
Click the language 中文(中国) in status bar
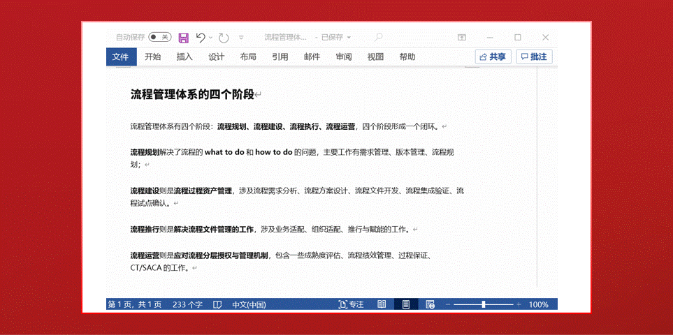pos(249,304)
